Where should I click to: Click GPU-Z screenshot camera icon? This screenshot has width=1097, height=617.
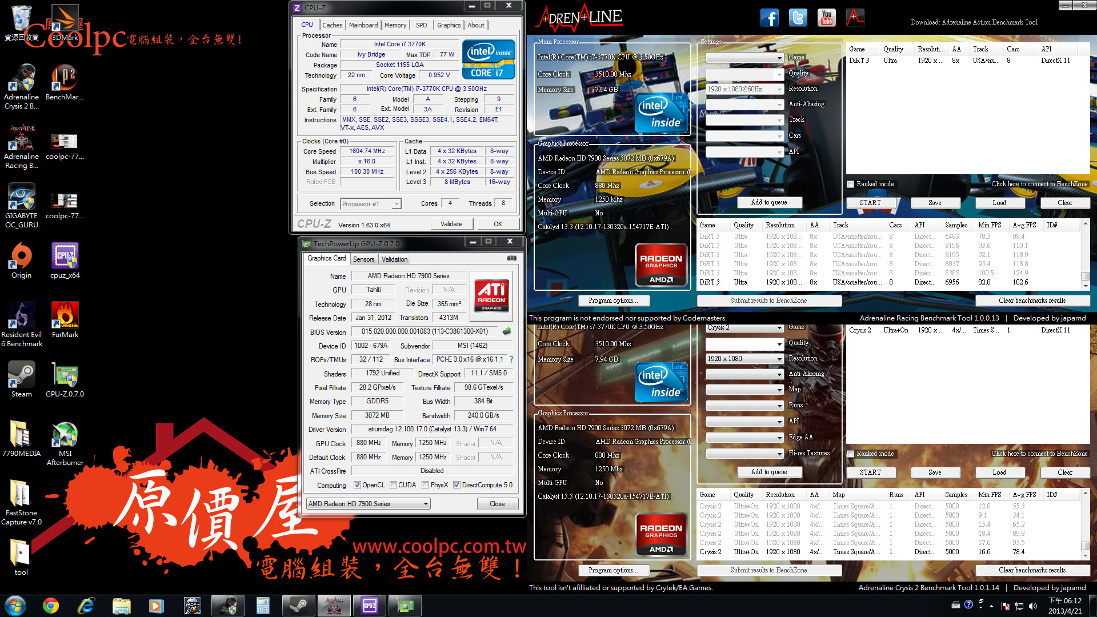tap(512, 258)
